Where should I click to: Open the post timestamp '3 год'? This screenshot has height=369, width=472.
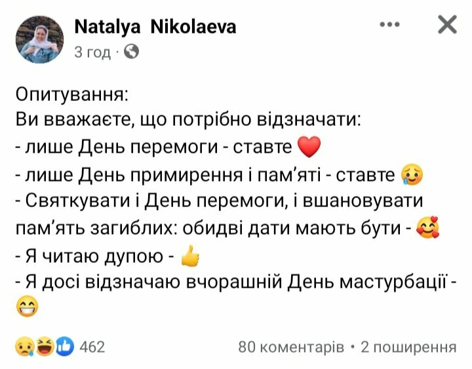point(92,52)
